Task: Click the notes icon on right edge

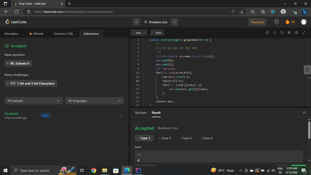Action: (307, 69)
